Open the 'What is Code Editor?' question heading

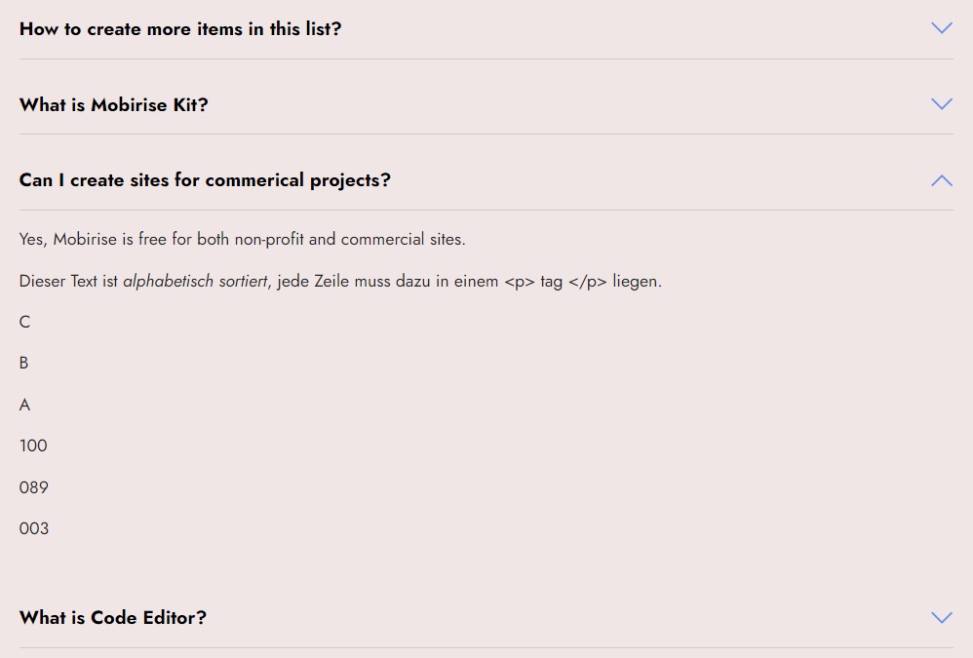(x=113, y=618)
